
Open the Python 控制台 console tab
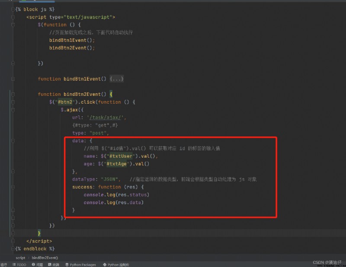pyautogui.click(x=116, y=264)
